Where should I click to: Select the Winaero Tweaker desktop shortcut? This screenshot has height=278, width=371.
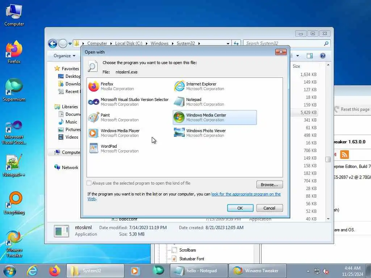click(14, 244)
